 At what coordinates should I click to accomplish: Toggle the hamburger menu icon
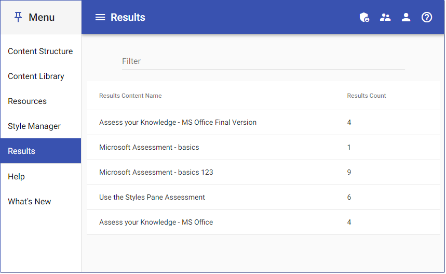point(100,17)
